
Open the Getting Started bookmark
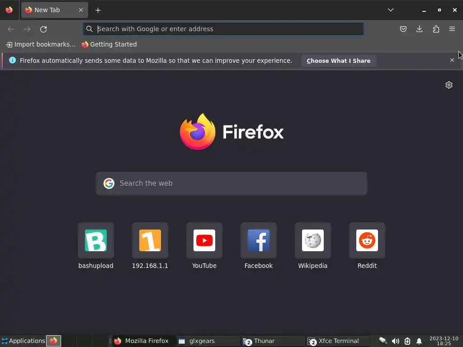click(x=109, y=44)
